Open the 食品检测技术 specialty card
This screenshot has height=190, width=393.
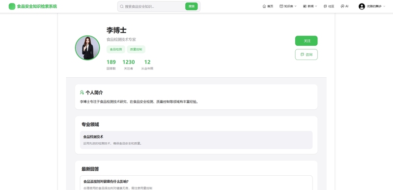coord(196,140)
